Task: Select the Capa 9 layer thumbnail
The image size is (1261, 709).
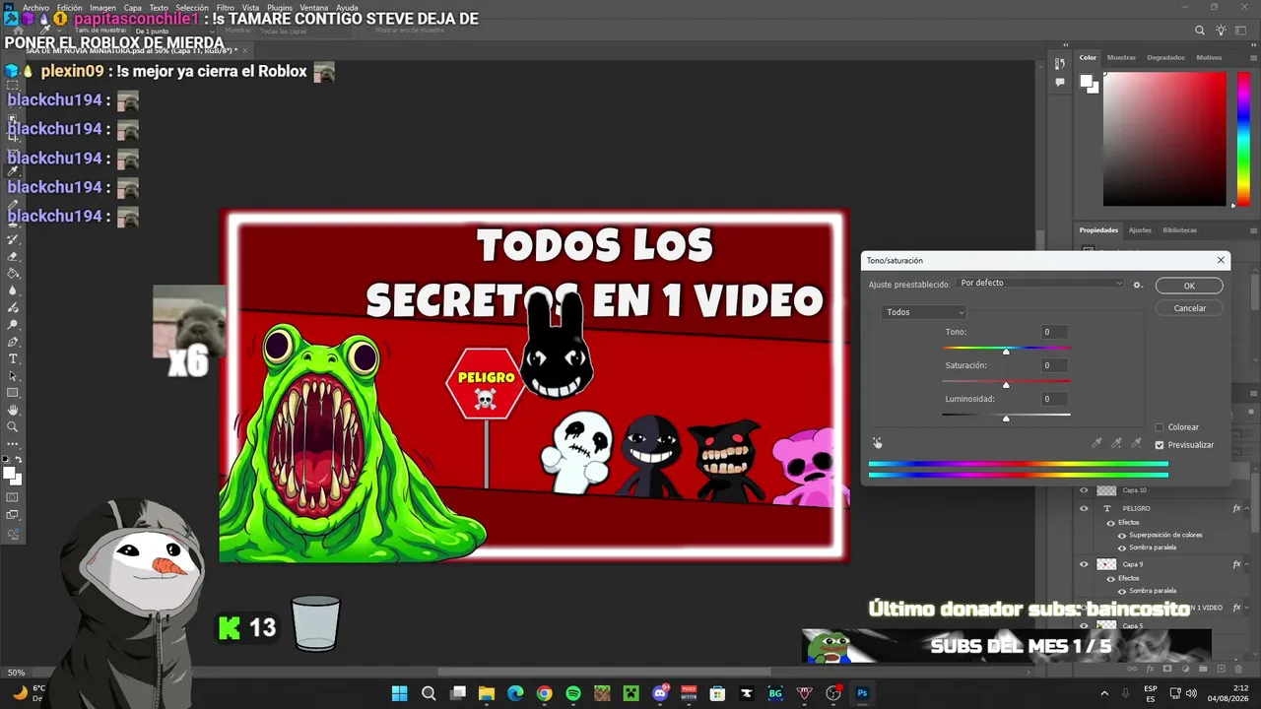Action: point(1106,564)
